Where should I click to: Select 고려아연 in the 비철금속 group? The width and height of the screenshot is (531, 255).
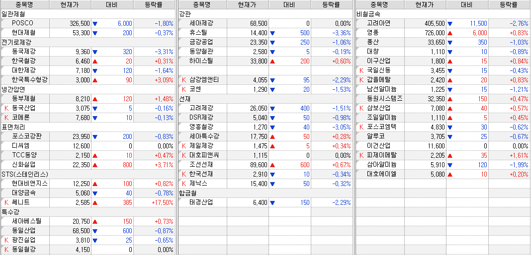coord(378,23)
